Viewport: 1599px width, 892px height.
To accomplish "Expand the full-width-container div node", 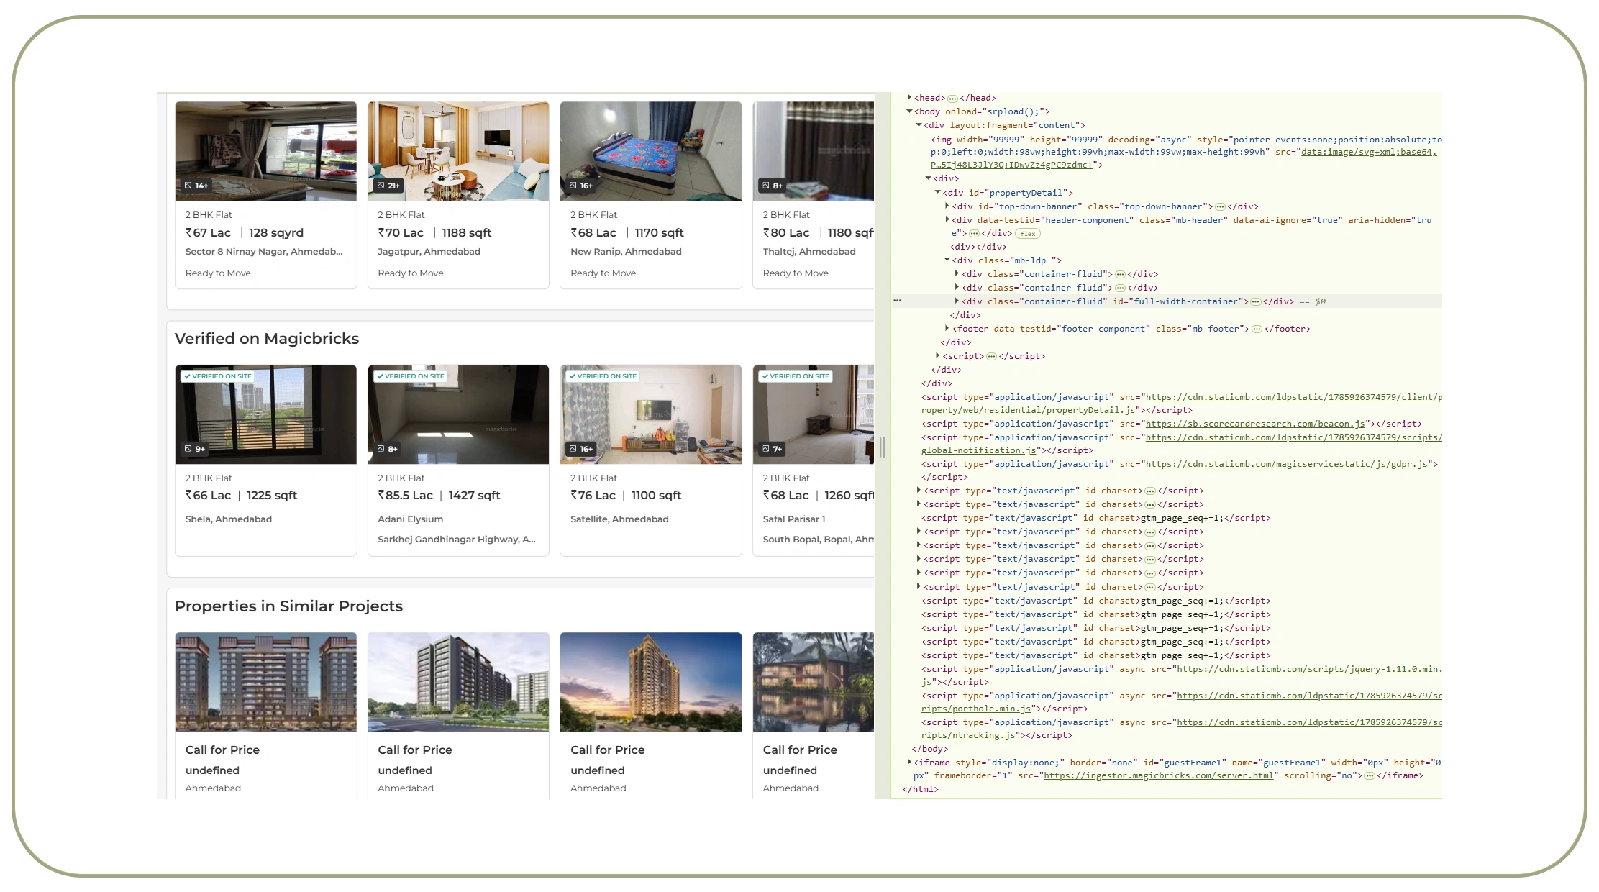I will (957, 301).
